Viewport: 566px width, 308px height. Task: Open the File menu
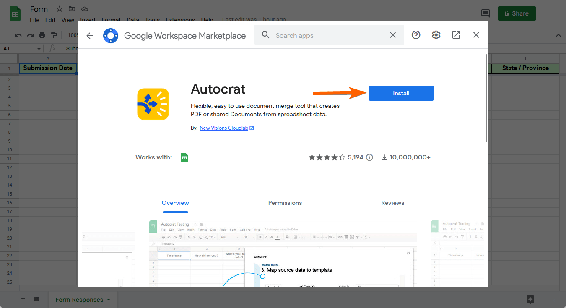click(34, 20)
